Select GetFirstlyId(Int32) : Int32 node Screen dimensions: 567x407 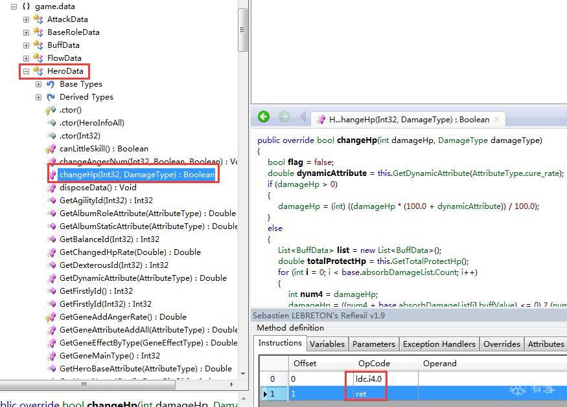(106, 304)
